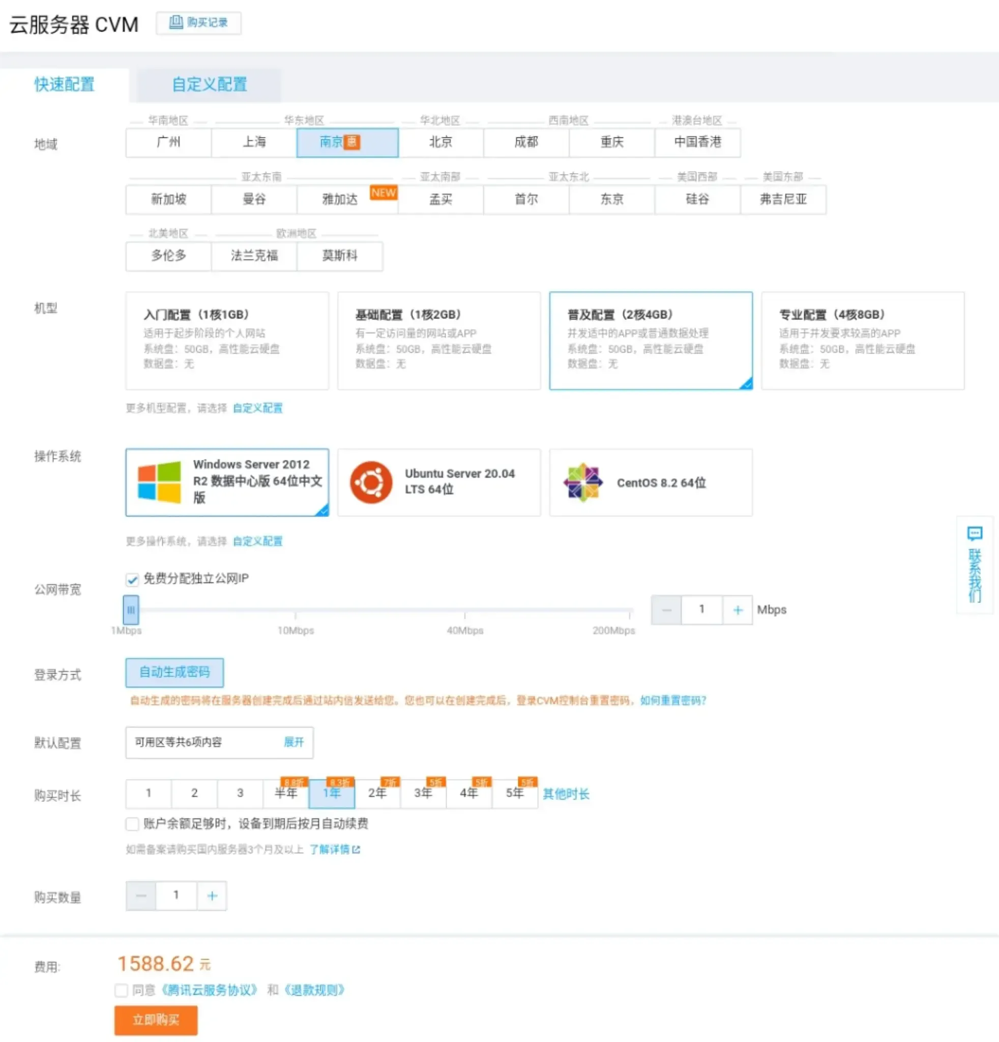Open 腾讯云服务协议 link

pyautogui.click(x=210, y=990)
